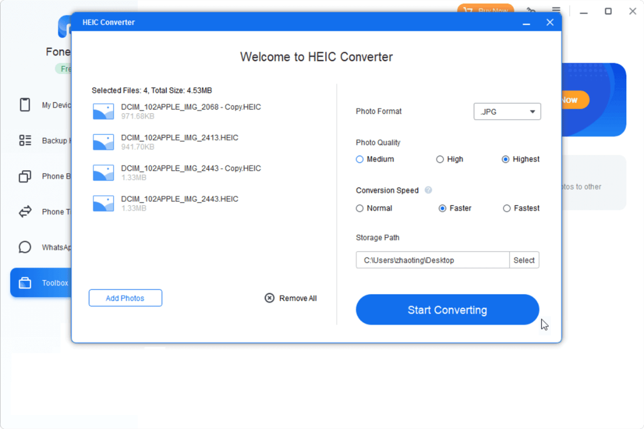Choose Normal conversion speed
The height and width of the screenshot is (429, 644).
click(x=359, y=208)
